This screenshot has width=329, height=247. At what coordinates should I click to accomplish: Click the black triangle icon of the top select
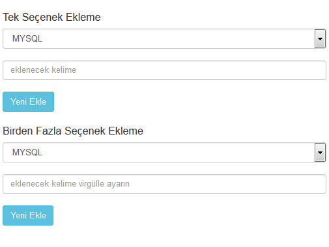(320, 39)
